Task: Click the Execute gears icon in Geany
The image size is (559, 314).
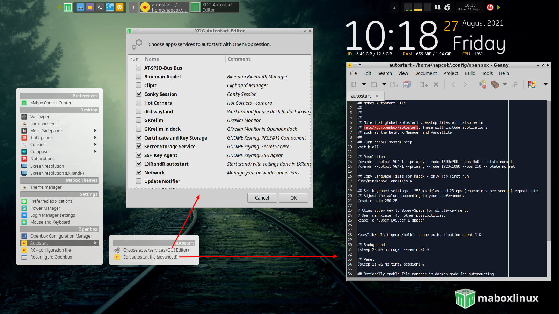Action: 515,84
